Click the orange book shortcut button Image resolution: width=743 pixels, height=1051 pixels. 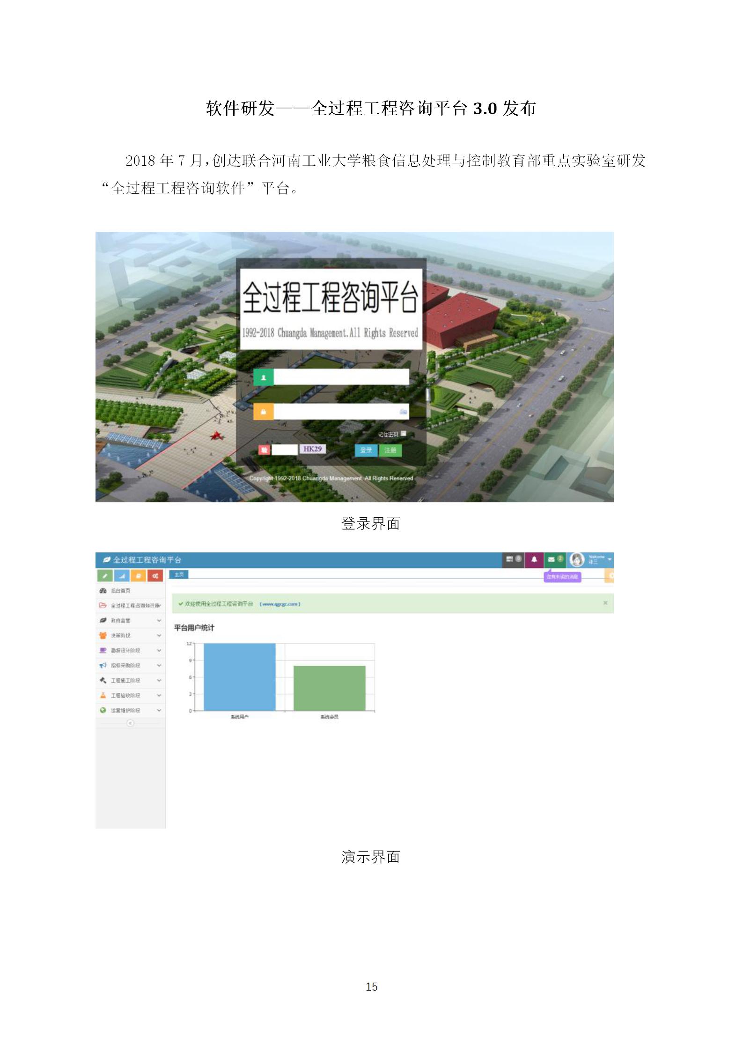tap(138, 575)
